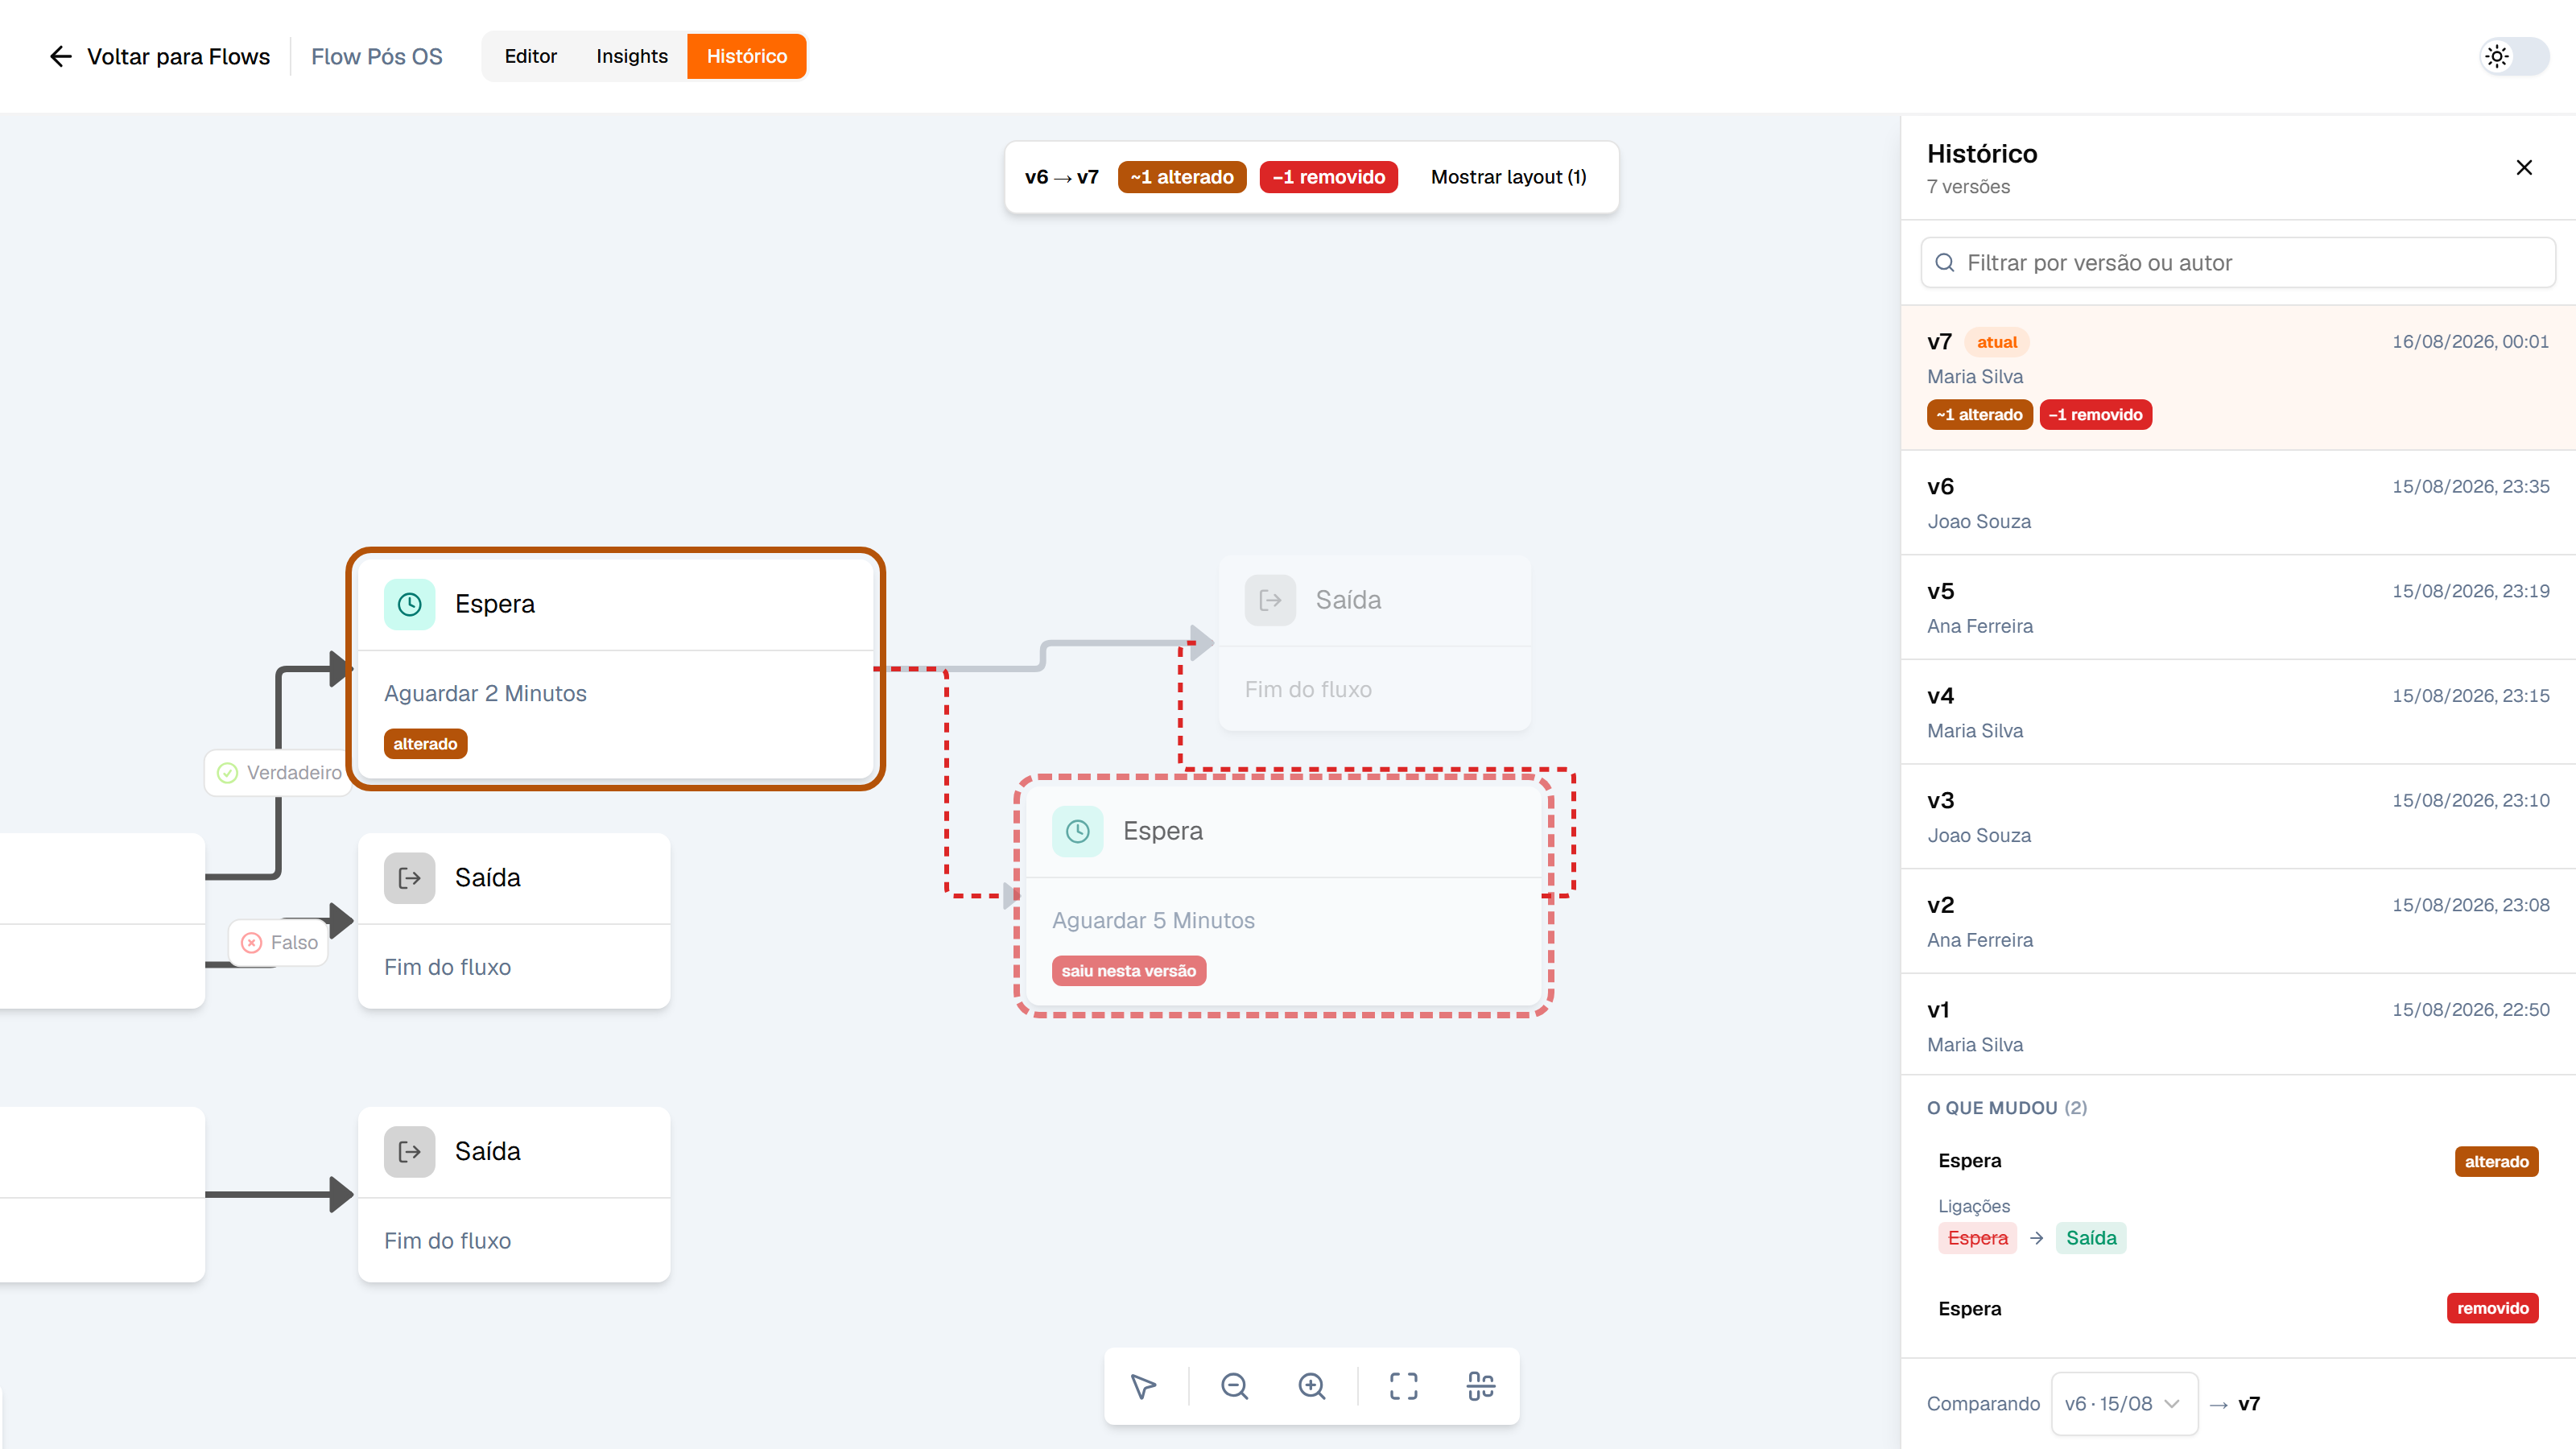Click the Espera removido change entry
The width and height of the screenshot is (2576, 1449).
(2238, 1309)
